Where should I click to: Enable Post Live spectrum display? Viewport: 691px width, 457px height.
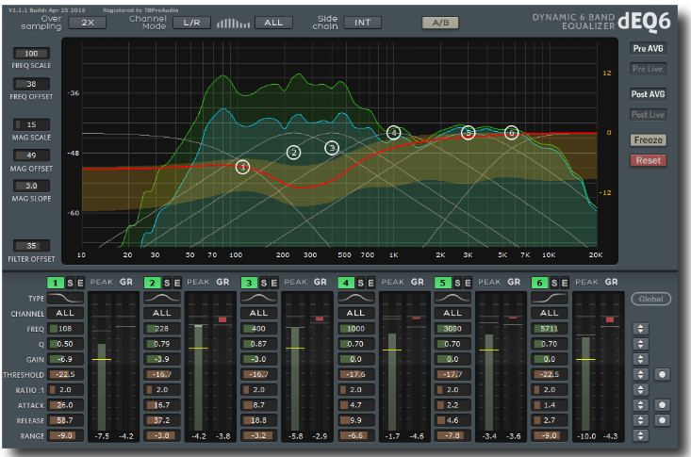[648, 115]
